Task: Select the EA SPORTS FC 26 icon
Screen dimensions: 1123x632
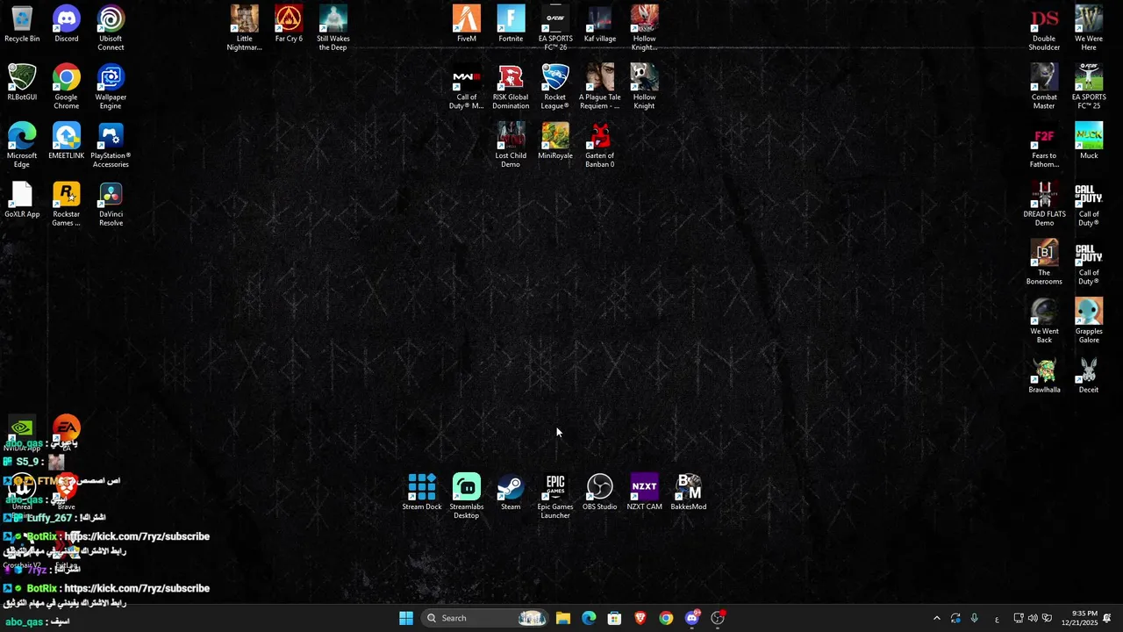Action: [555, 28]
